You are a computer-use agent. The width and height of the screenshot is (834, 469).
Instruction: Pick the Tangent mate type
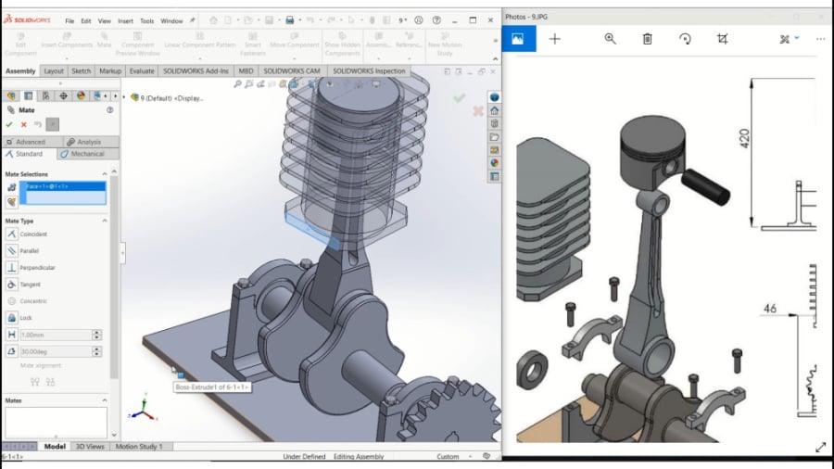point(12,285)
